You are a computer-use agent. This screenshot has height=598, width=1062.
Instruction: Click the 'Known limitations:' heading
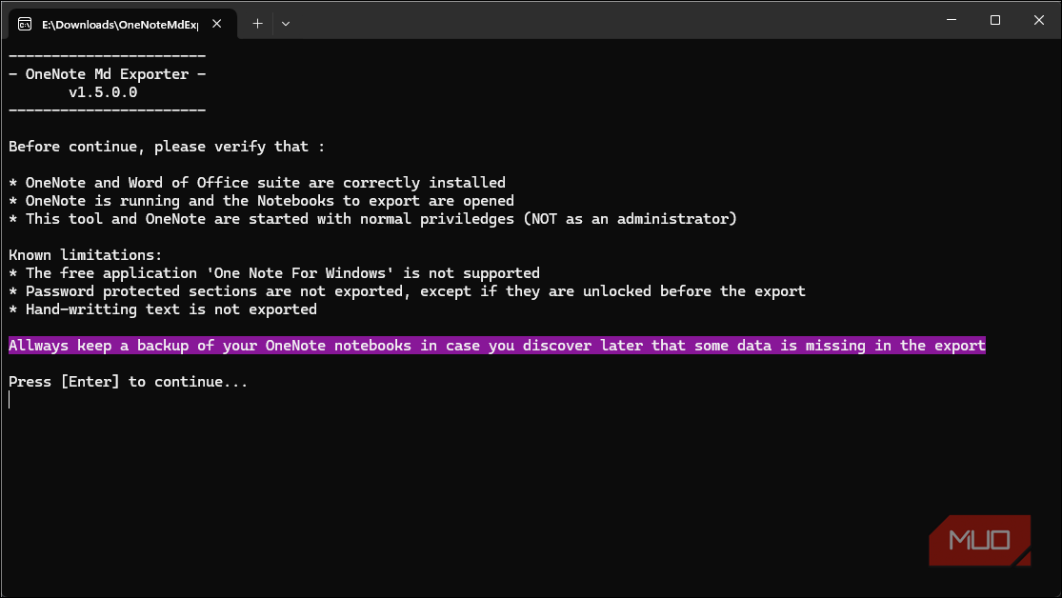(86, 255)
